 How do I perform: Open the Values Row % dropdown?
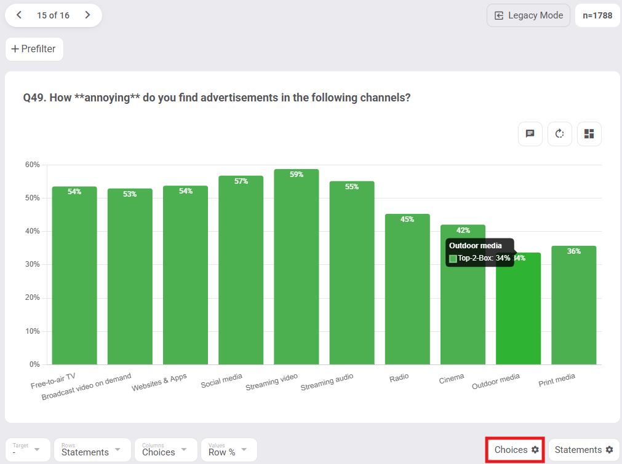coord(229,450)
